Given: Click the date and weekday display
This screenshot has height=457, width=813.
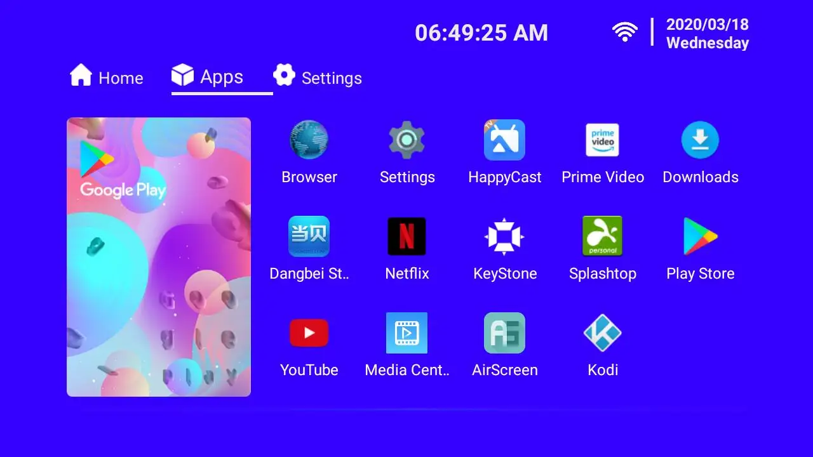Looking at the screenshot, I should point(708,34).
